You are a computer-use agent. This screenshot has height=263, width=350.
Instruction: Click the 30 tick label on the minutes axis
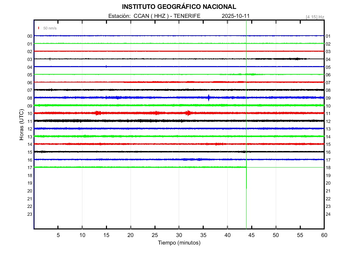pos(179,235)
